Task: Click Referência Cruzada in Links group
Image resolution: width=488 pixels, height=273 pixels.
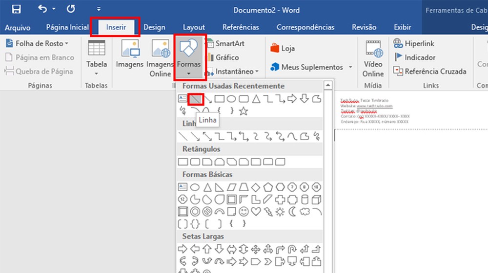Action: point(430,72)
